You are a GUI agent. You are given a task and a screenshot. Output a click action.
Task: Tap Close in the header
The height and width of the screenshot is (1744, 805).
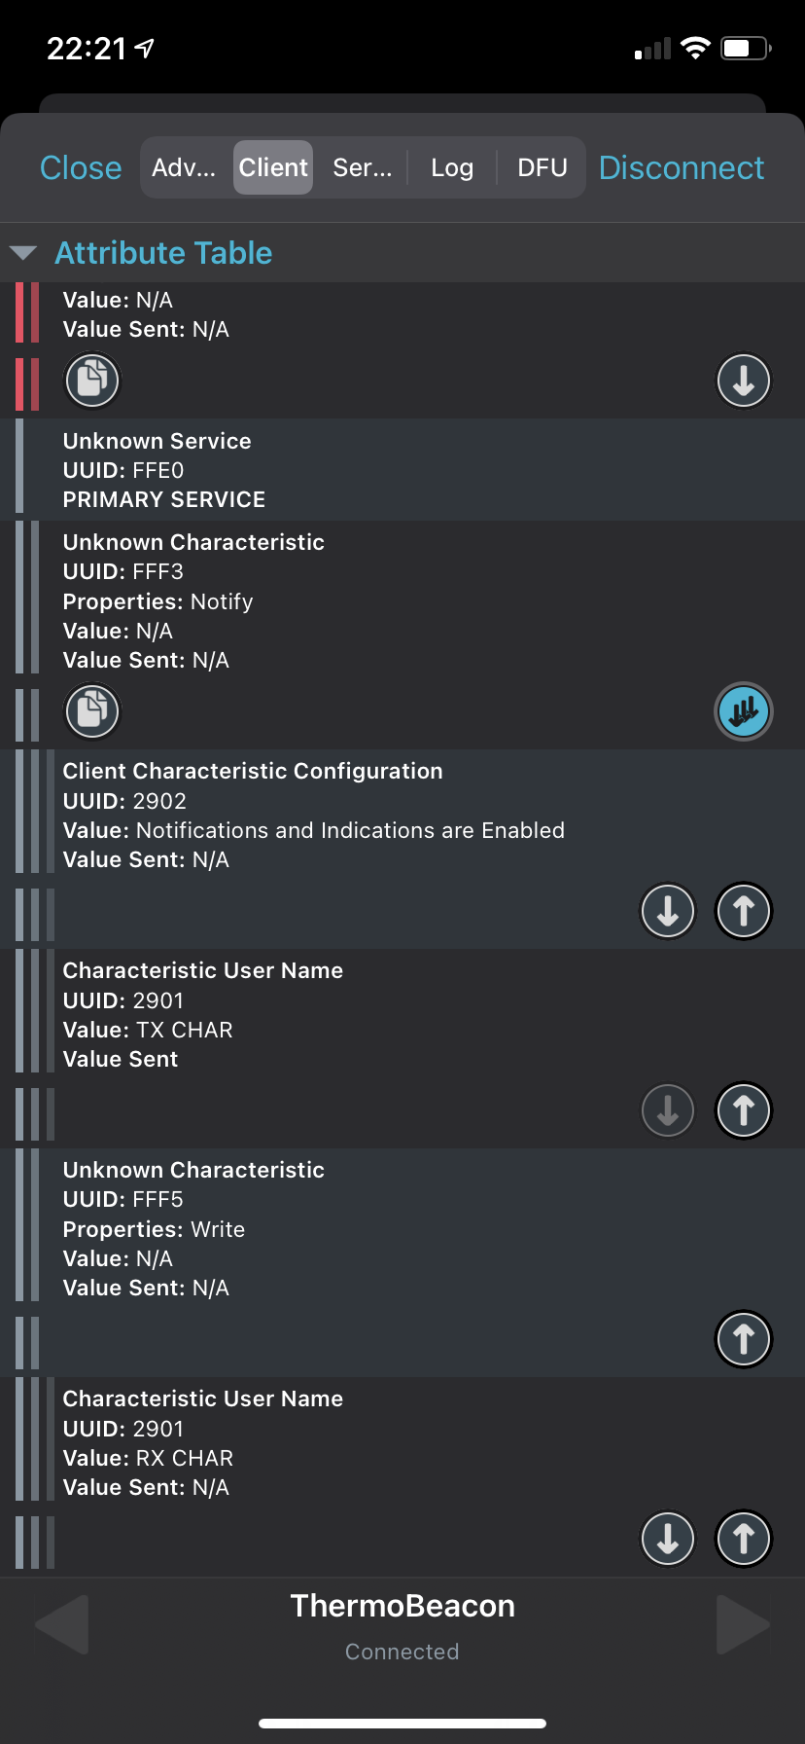81,167
